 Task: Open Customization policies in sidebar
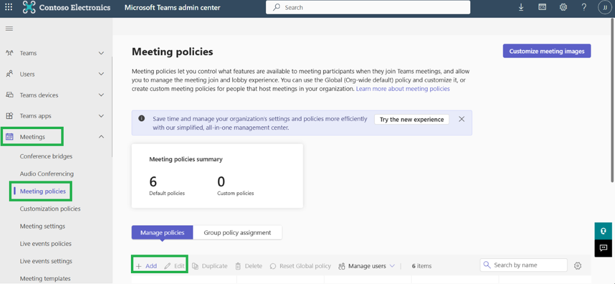coord(50,209)
